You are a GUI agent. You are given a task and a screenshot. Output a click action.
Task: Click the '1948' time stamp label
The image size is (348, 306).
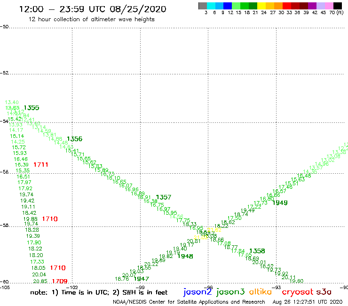[185, 256]
